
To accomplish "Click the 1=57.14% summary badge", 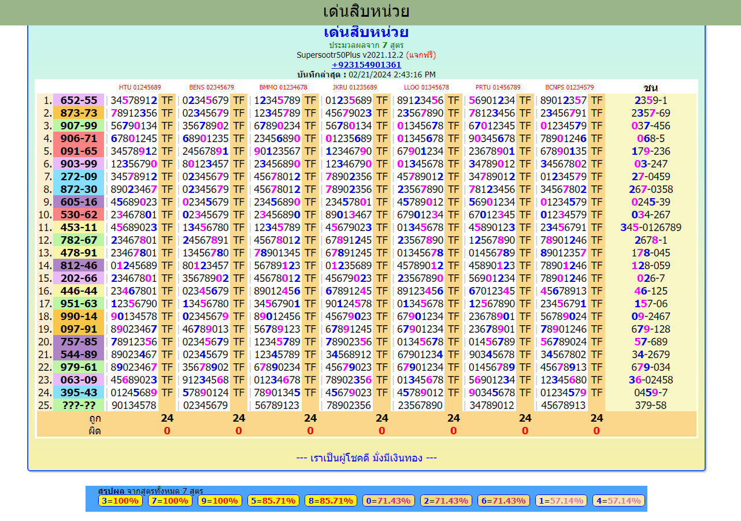I will (x=561, y=501).
